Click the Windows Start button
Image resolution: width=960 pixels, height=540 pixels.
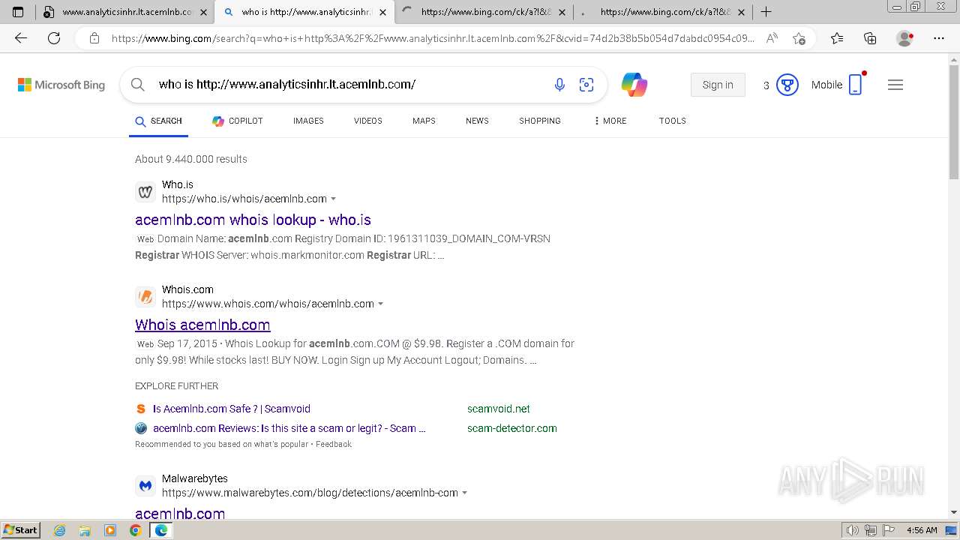(20, 530)
